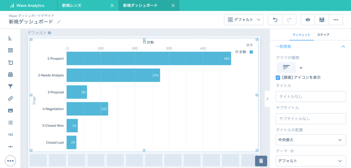Add a table widget from sidebar
This screenshot has height=168, width=351.
click(10, 51)
